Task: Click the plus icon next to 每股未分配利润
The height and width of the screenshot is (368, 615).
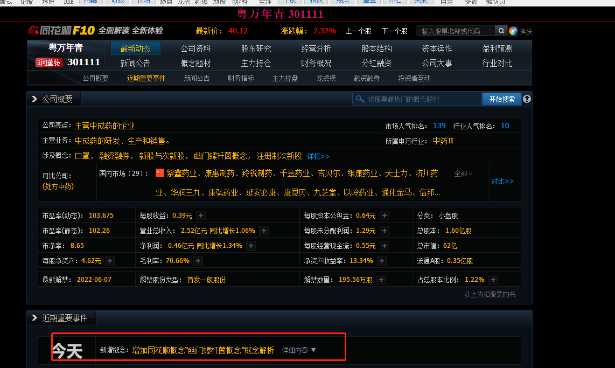Action: pos(385,230)
